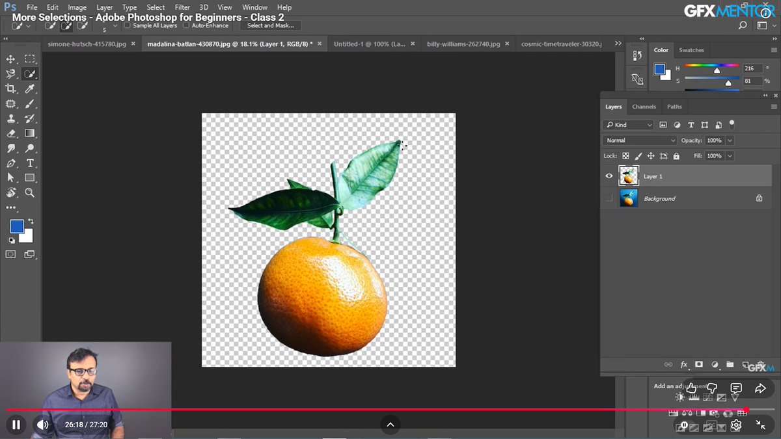Lock transparent pixels of the layer
The height and width of the screenshot is (439, 781).
pyautogui.click(x=625, y=156)
